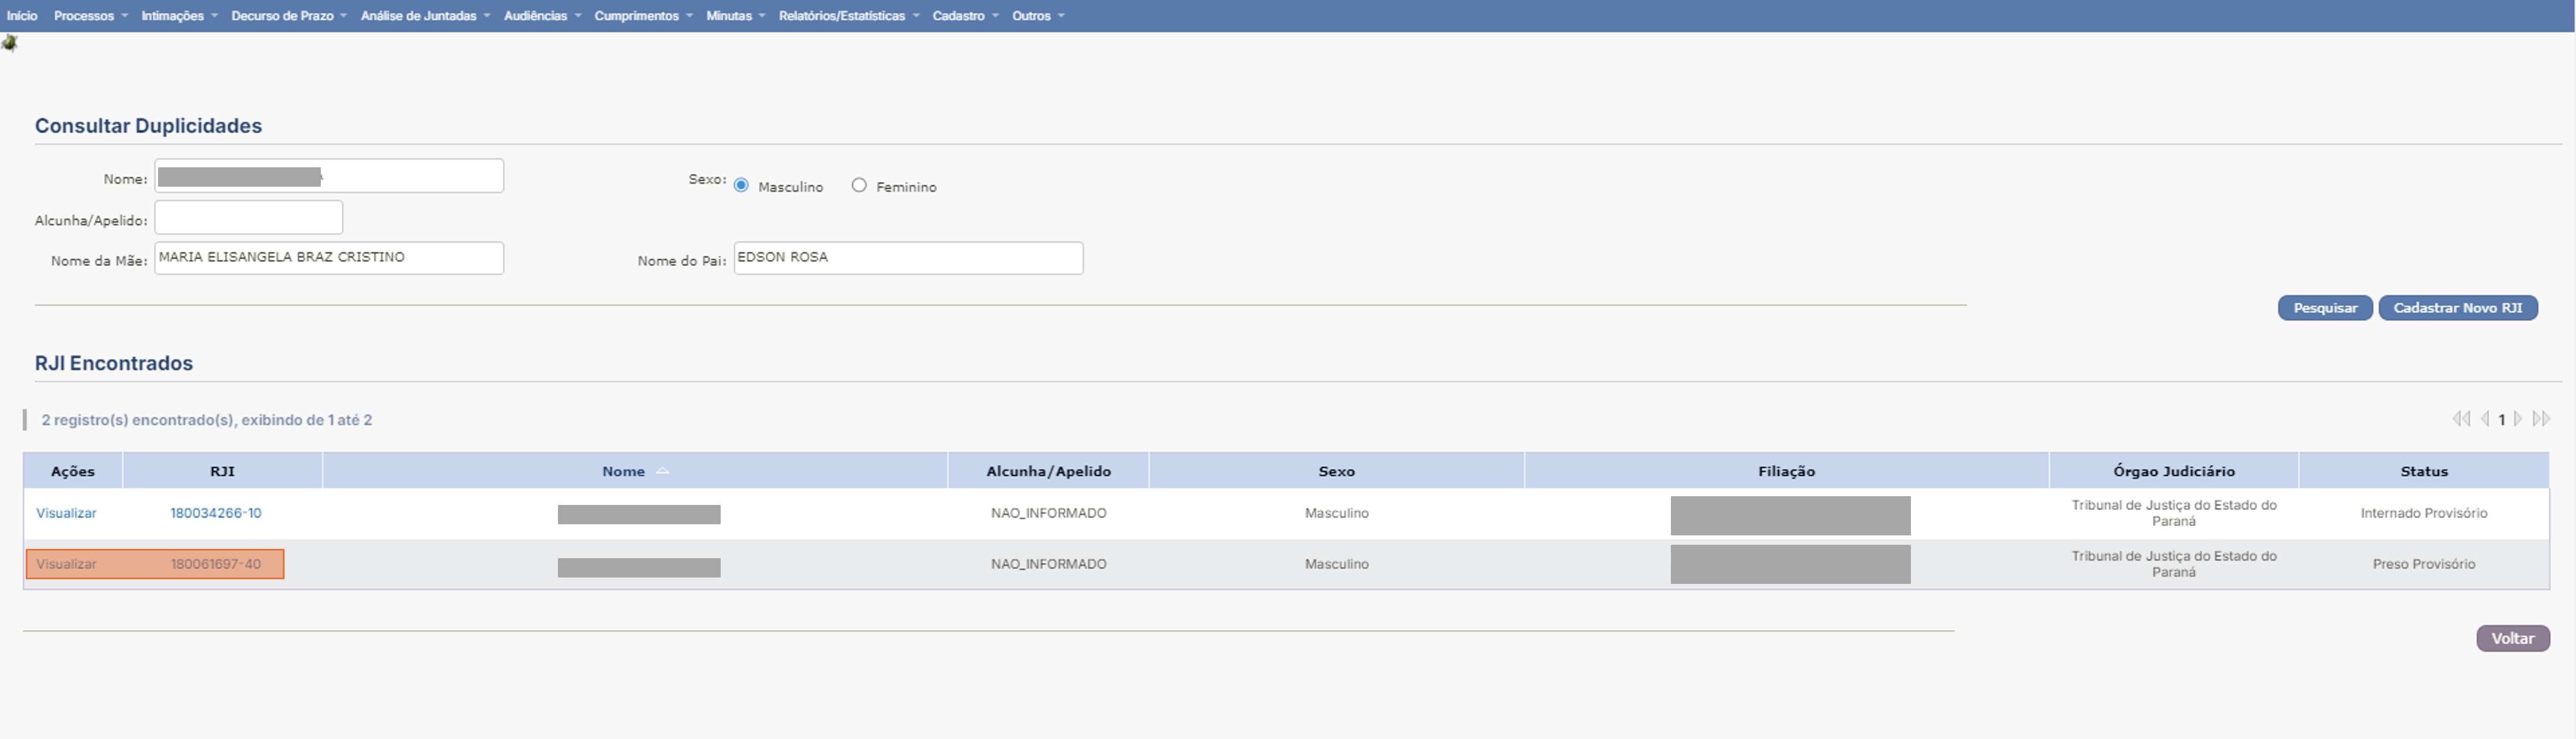Click the Ações column header
Viewport: 2576px width, 739px height.
point(73,471)
